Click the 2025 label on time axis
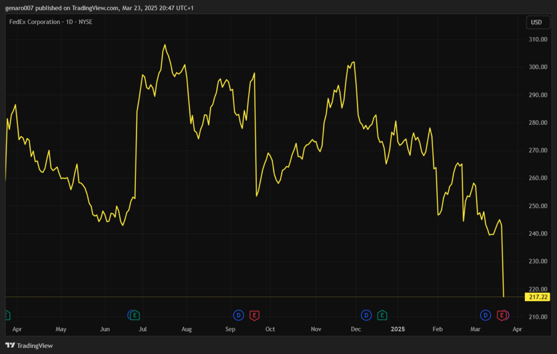 point(398,329)
